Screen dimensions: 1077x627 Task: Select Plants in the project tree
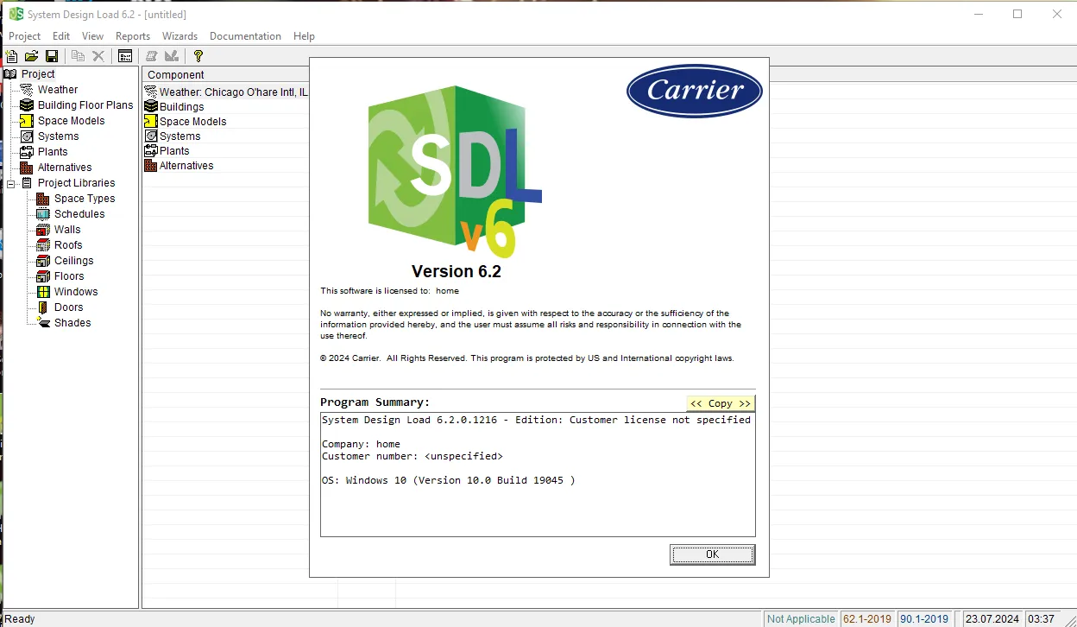click(x=53, y=152)
